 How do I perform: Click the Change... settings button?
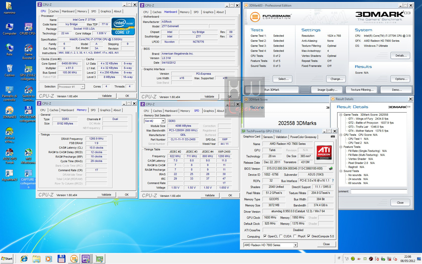click(336, 79)
